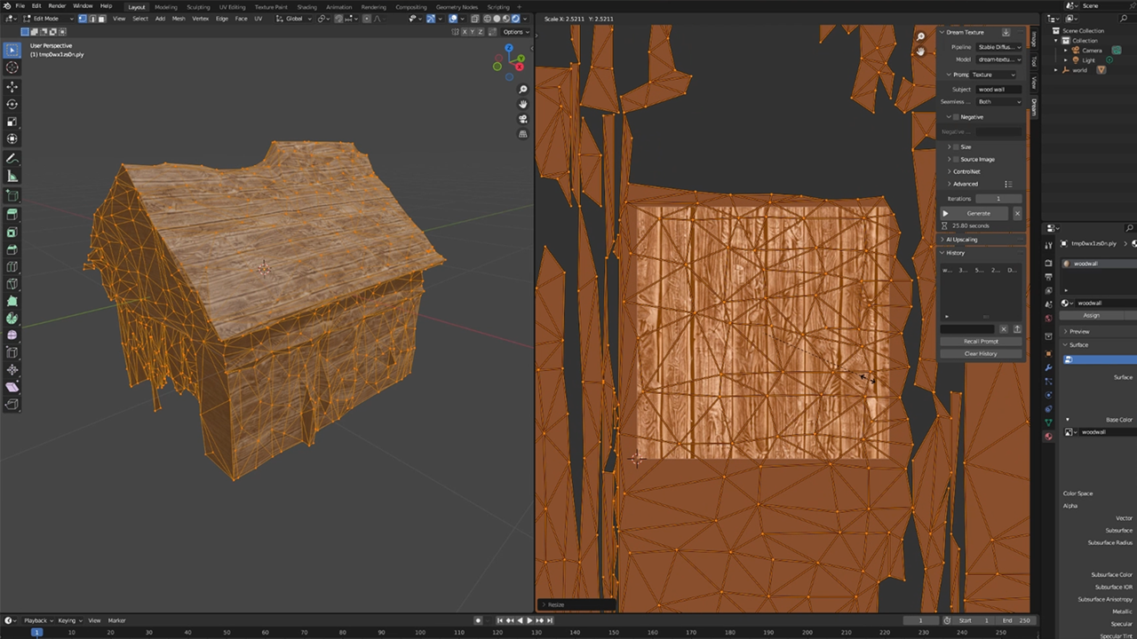Toggle the X axis mirror button
The height and width of the screenshot is (639, 1137).
465,32
